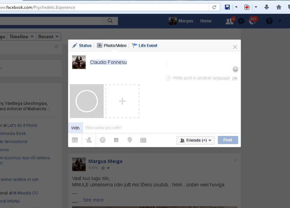Open friend requests icon with 4 badge
290x208 pixels.
[x=230, y=21]
